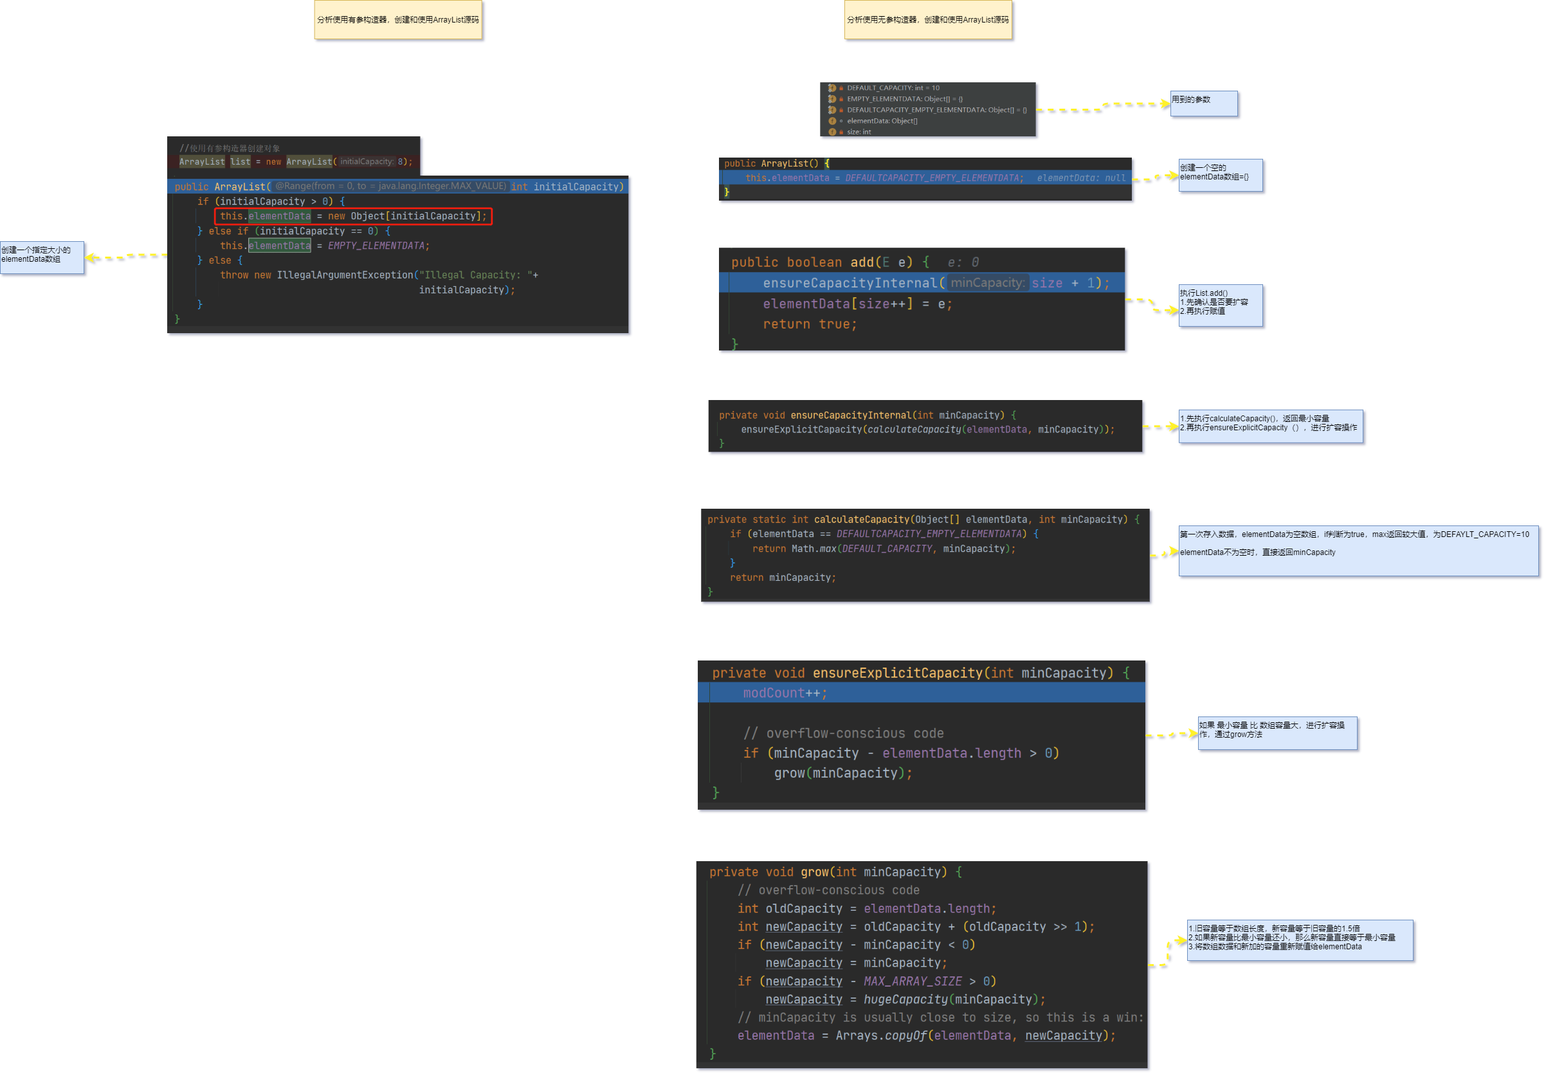Click the EMPTY_ELEMENTDATA field icon
This screenshot has width=1546, height=1076.
point(832,99)
